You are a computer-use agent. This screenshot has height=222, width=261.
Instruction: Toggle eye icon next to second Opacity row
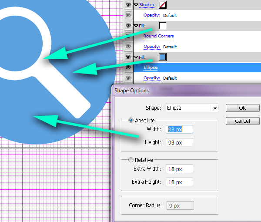[x=128, y=47]
